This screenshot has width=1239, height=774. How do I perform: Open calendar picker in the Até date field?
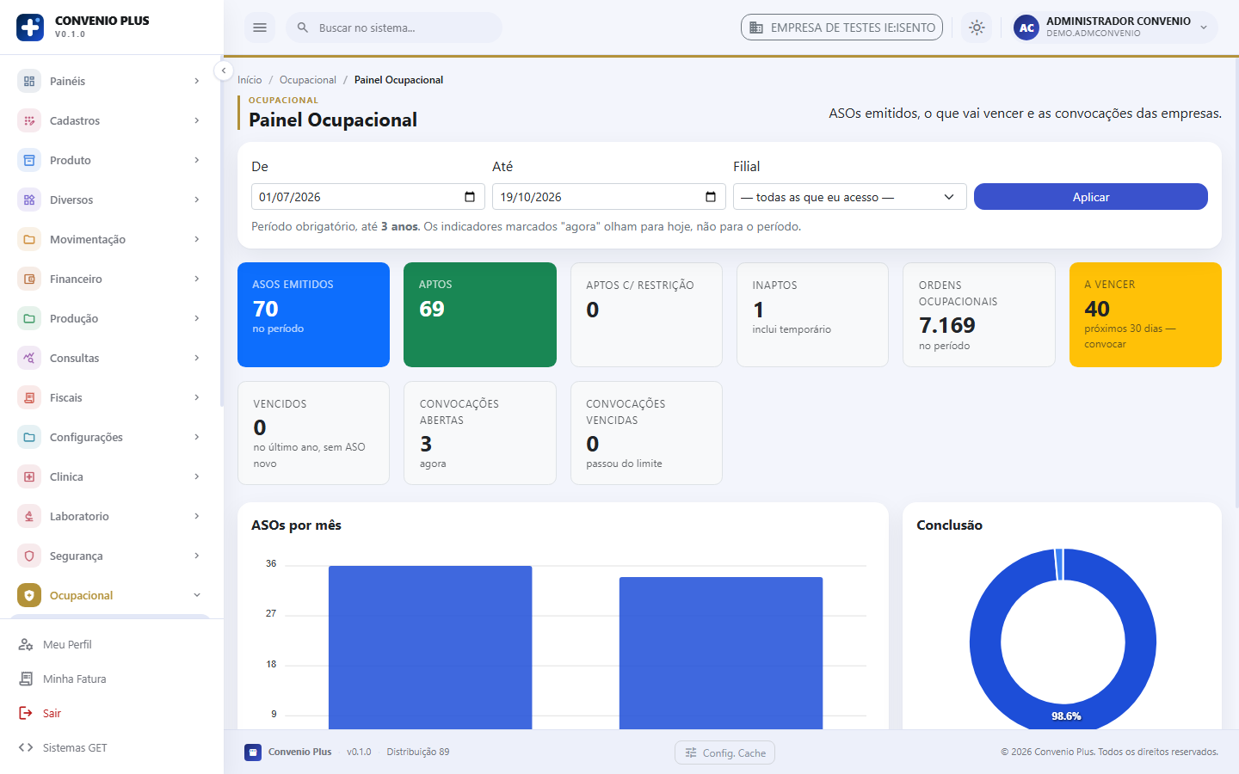pos(711,197)
